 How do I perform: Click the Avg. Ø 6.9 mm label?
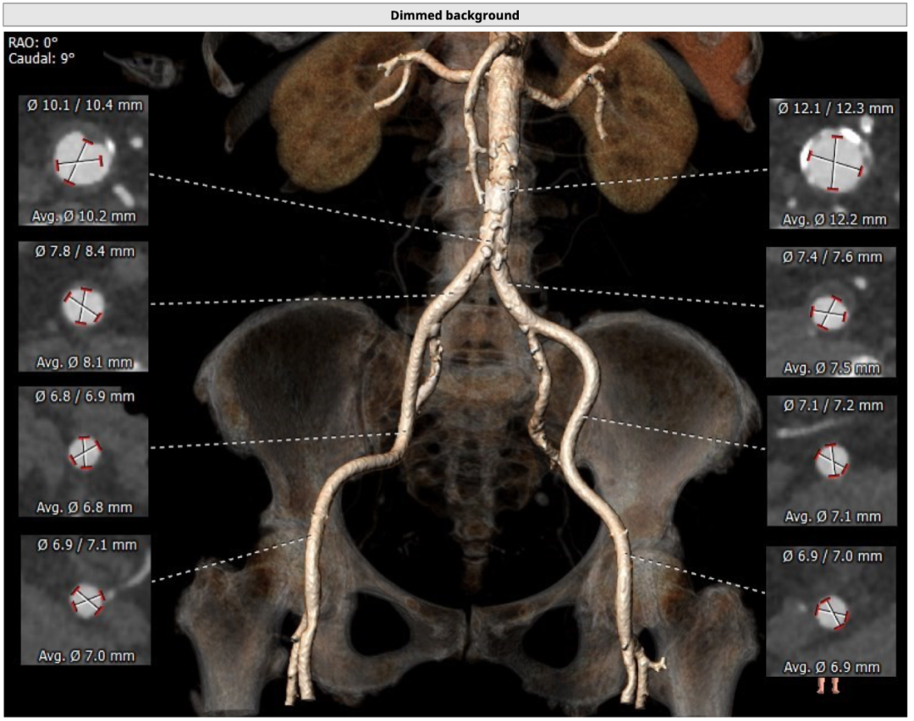point(832,667)
